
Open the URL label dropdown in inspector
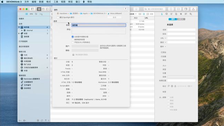[x=163, y=38]
